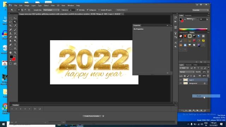Click the foreground color swatch in toolbox
Viewport: 226px width, 127px height.
click(11, 57)
